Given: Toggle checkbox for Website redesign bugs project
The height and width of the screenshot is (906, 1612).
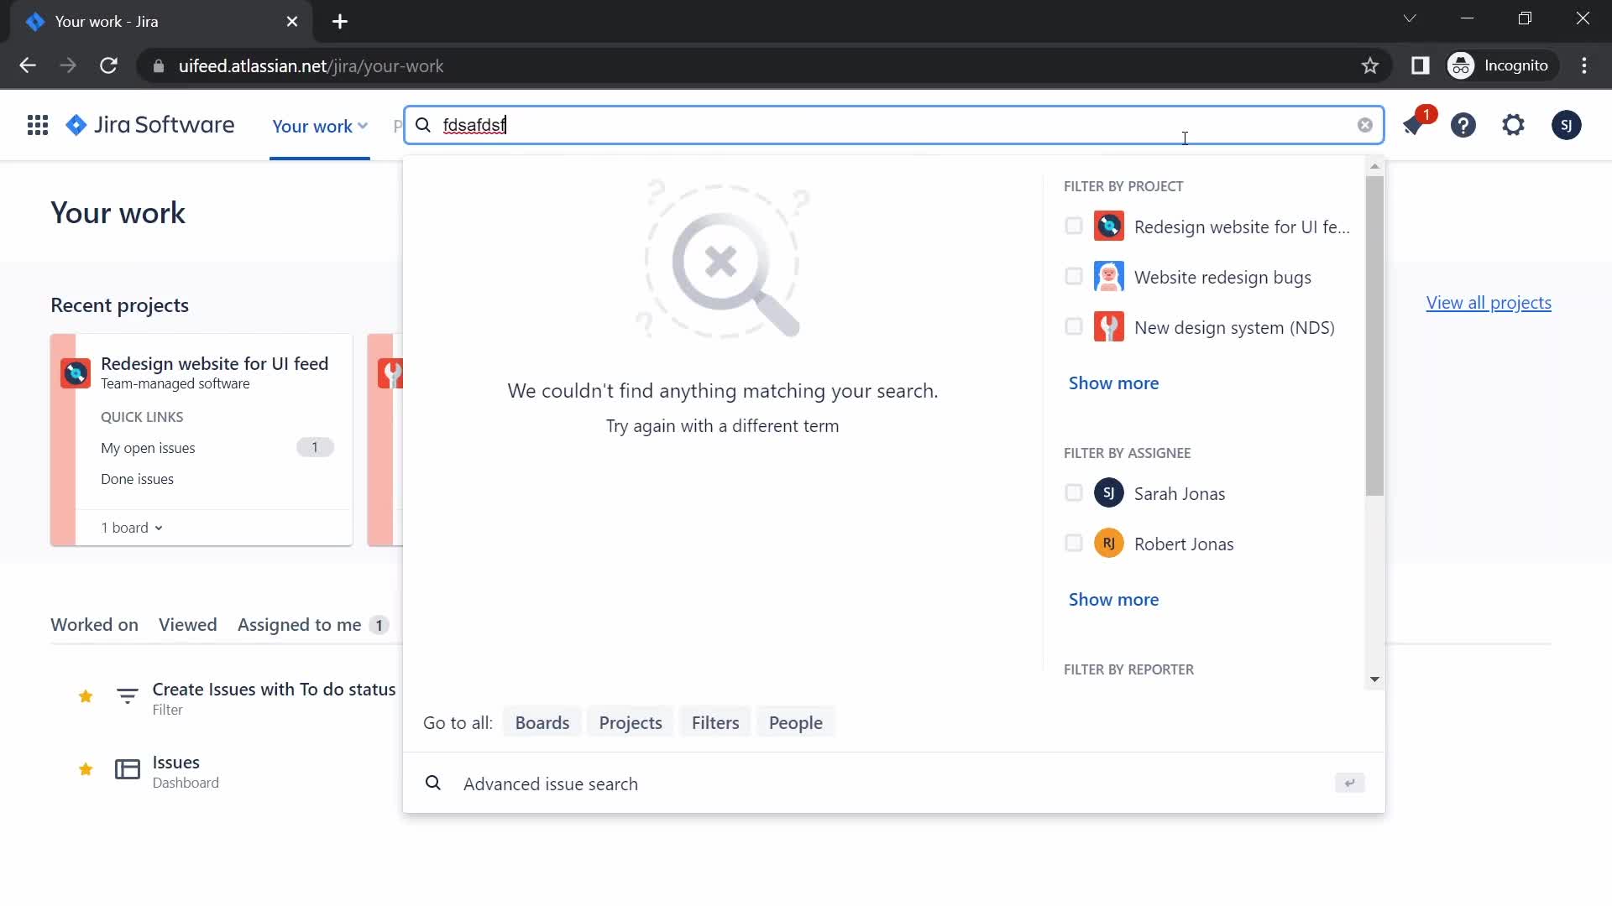Looking at the screenshot, I should [x=1073, y=277].
